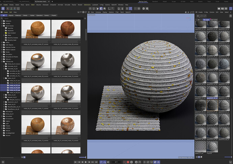Toggle the highlighted workplane grid icon
233x164 pixels.
(130, 9)
